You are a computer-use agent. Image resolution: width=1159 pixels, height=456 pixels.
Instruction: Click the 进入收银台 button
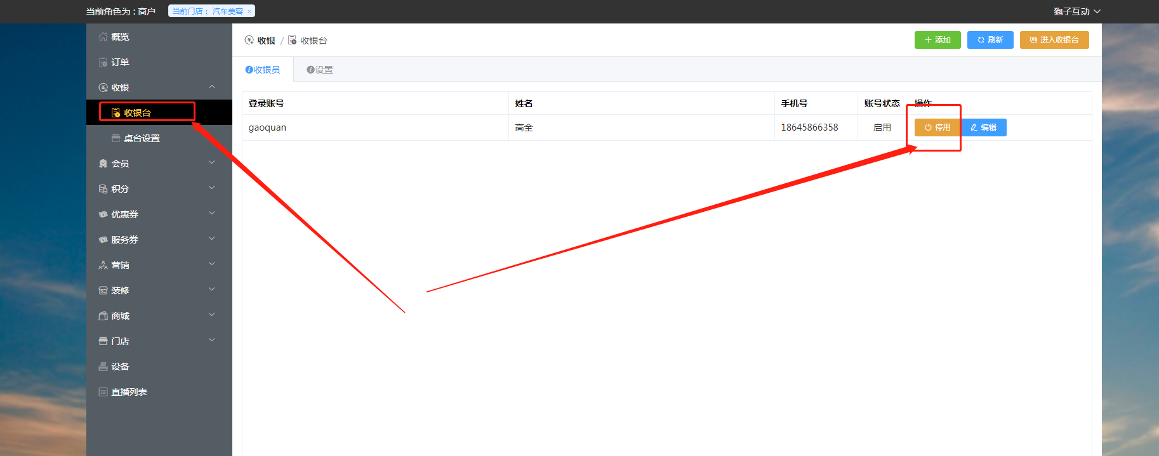[1054, 40]
